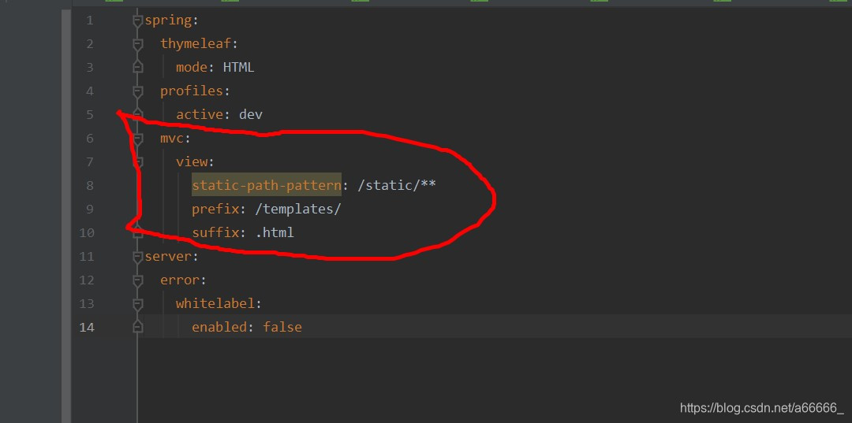852x423 pixels.
Task: Click line number 3 in gutter
Action: pos(90,67)
